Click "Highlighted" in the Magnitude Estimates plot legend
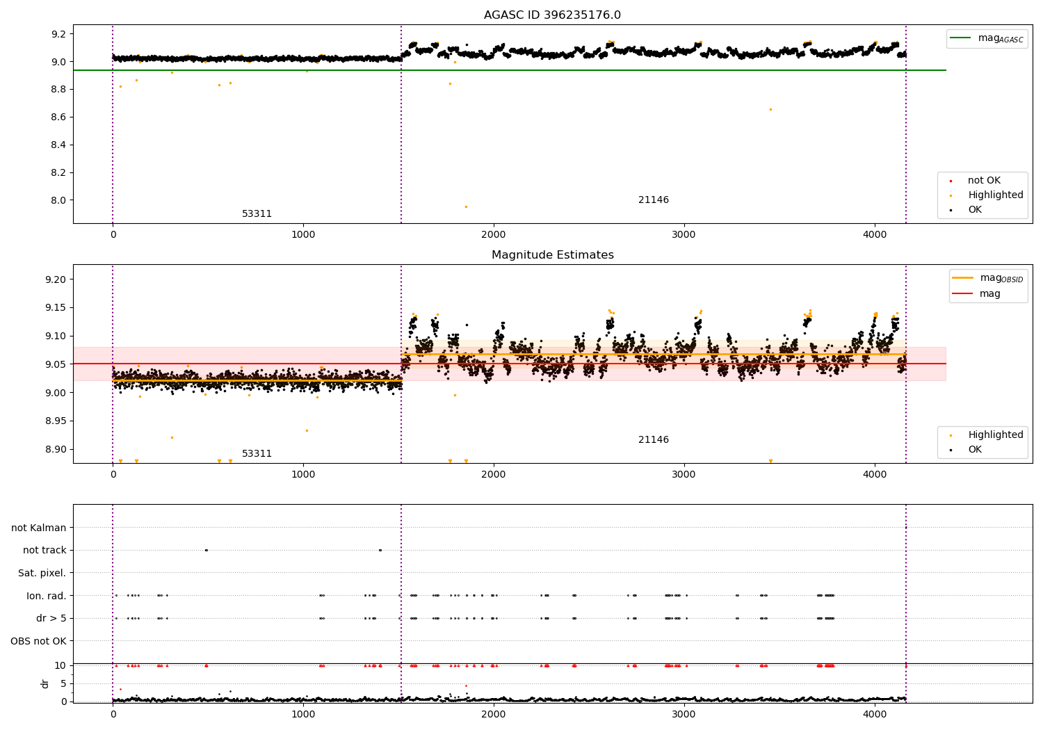This screenshot has width=1043, height=730. tap(996, 435)
